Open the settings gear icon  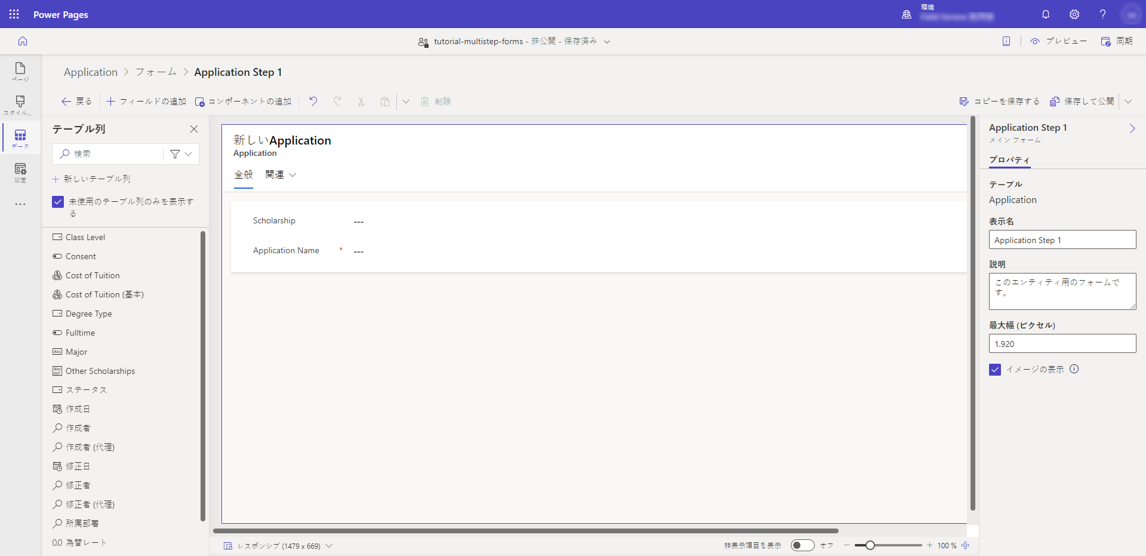pos(1074,14)
